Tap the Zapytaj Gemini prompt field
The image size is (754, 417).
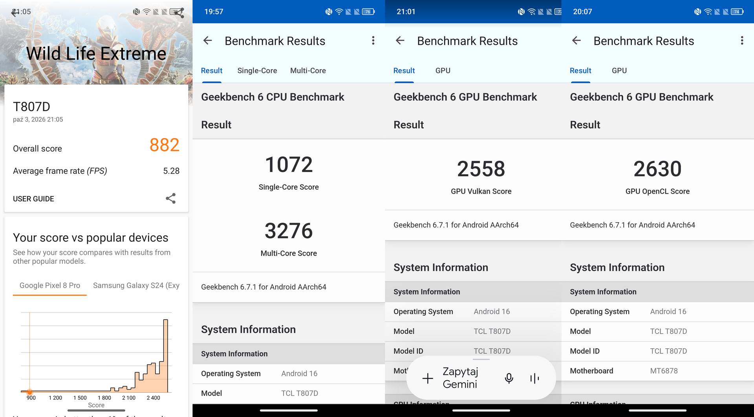tap(460, 378)
